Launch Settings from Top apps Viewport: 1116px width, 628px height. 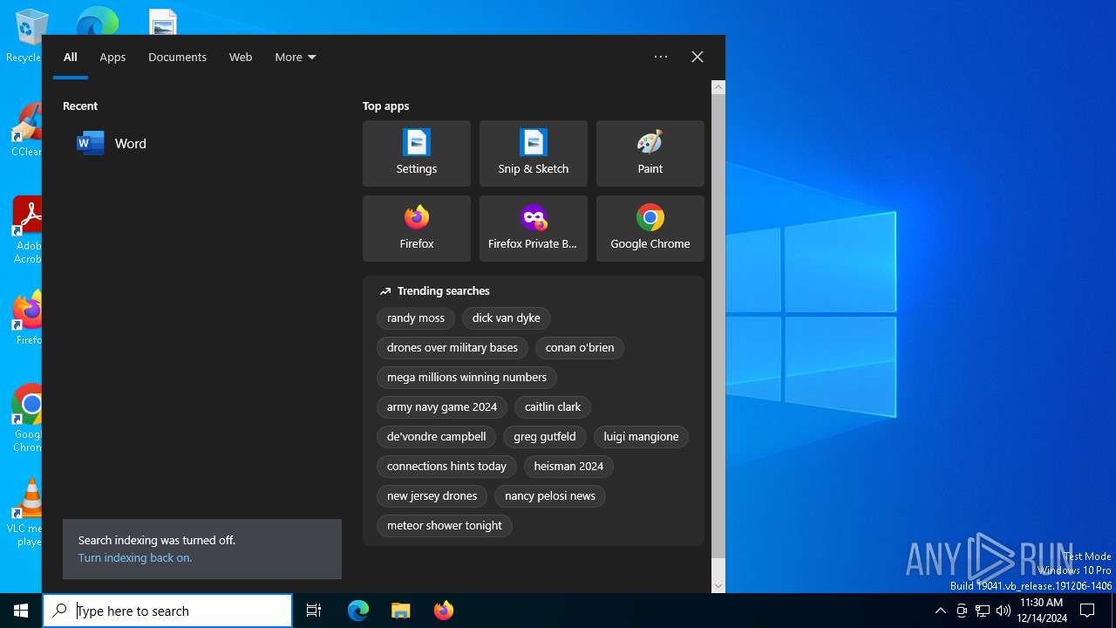coord(417,154)
